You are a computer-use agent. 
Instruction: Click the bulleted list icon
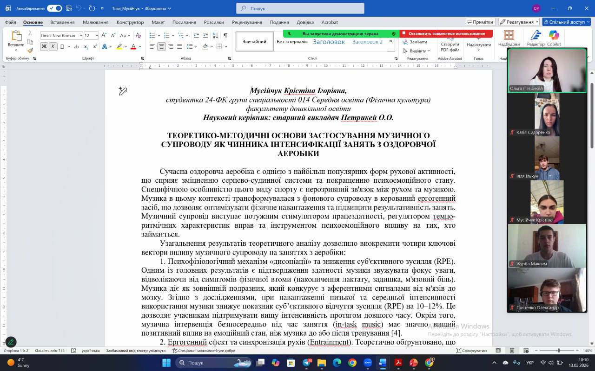152,35
